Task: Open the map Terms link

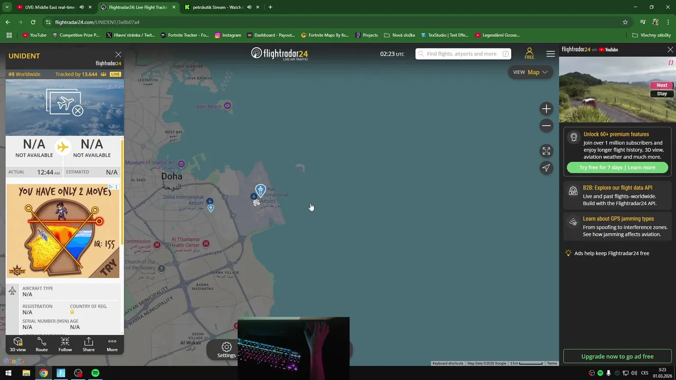Action: pyautogui.click(x=552, y=363)
